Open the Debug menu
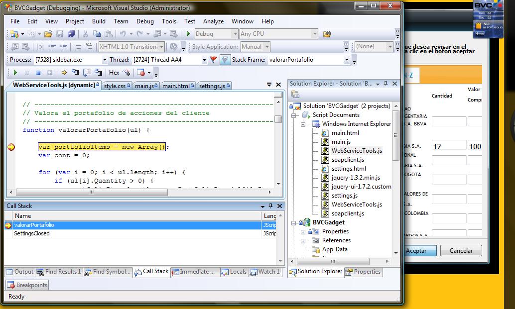This screenshot has width=515, height=309. pos(145,21)
